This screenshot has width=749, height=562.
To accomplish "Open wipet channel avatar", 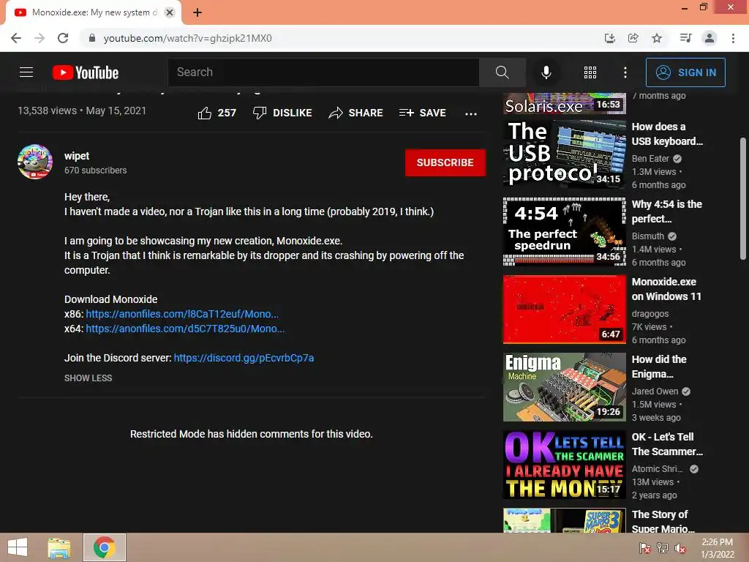I will coord(35,162).
